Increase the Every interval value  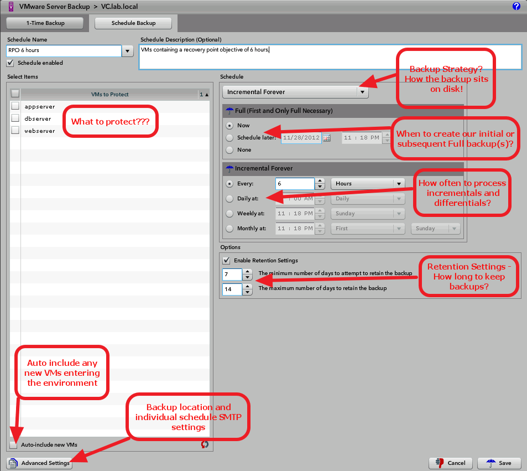[x=320, y=180]
